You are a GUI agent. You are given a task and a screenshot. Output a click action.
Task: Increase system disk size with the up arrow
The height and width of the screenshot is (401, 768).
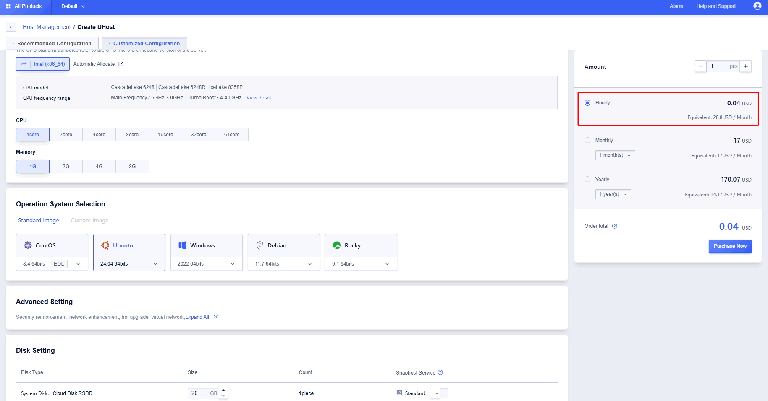click(x=224, y=391)
